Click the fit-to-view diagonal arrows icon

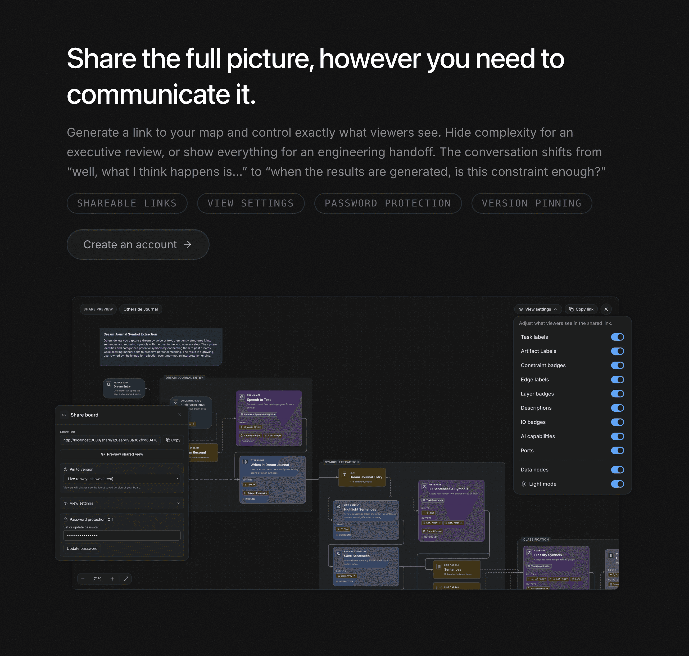(126, 579)
